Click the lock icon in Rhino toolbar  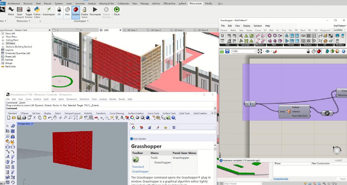[x=122, y=118]
